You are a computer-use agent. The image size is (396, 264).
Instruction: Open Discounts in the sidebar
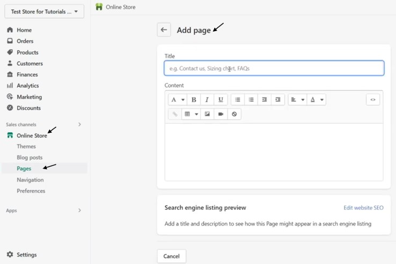28,108
